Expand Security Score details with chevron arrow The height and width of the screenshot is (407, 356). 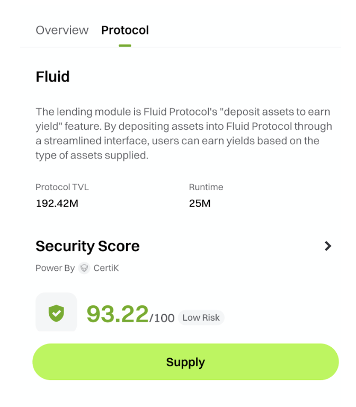pyautogui.click(x=328, y=246)
